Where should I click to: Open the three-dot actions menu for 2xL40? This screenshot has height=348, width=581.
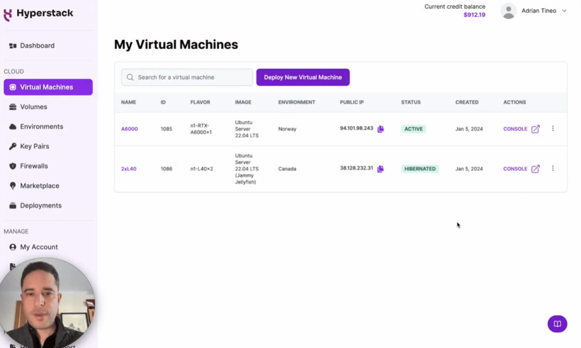[x=552, y=169]
